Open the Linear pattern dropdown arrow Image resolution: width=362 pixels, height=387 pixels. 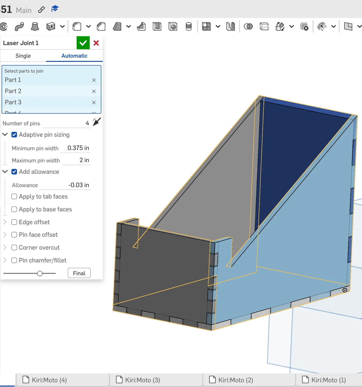point(218,26)
